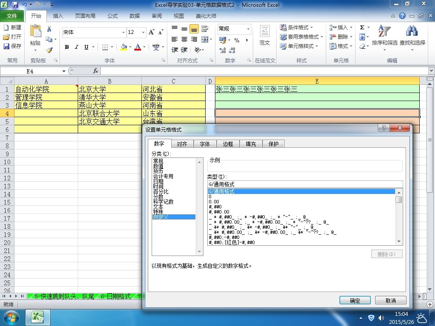Image resolution: width=435 pixels, height=326 pixels.
Task: Click Merge and Center icon
Action: (x=205, y=39)
